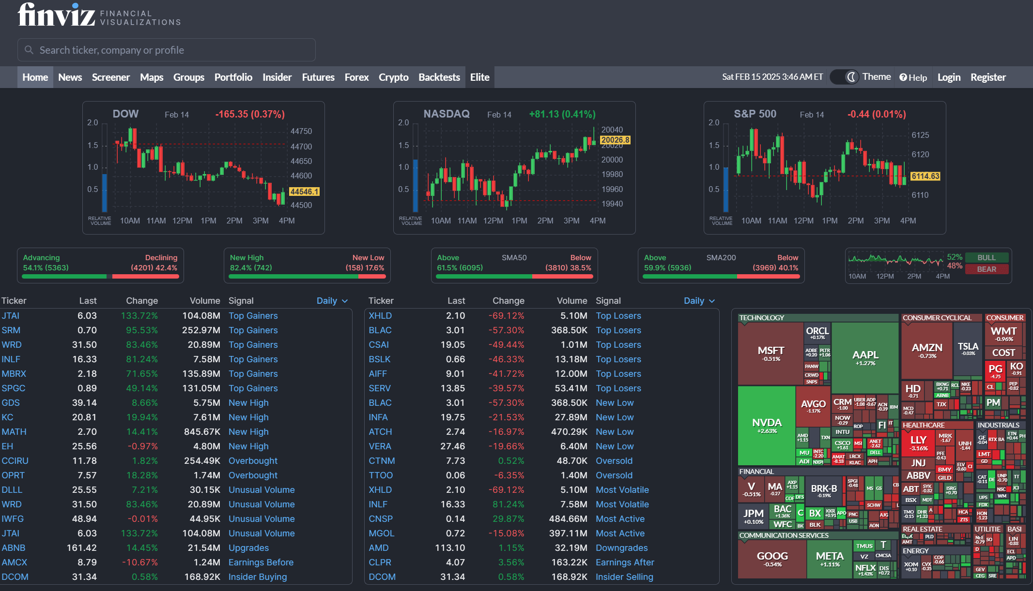Toggle the dark Theme switch
The height and width of the screenshot is (591, 1033).
pyautogui.click(x=845, y=77)
